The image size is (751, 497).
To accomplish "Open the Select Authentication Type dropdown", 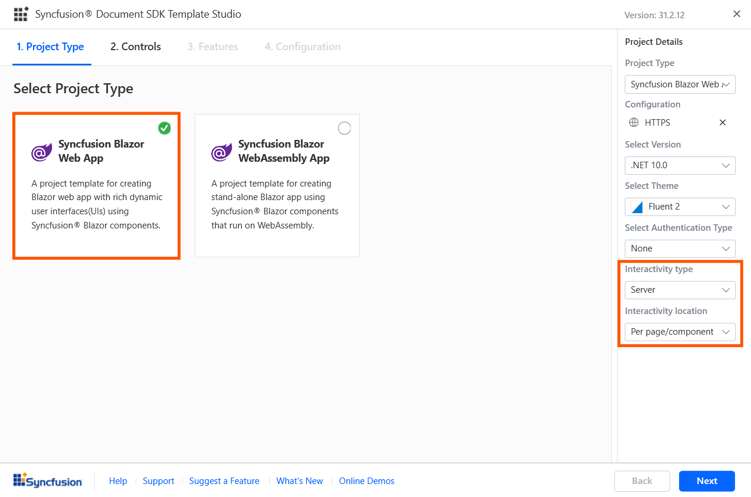I will tap(680, 248).
